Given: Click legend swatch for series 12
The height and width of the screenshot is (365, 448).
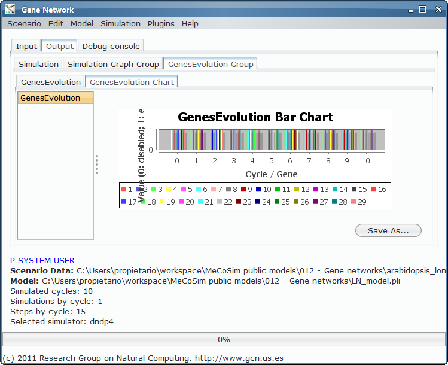Looking at the screenshot, I should [x=297, y=189].
